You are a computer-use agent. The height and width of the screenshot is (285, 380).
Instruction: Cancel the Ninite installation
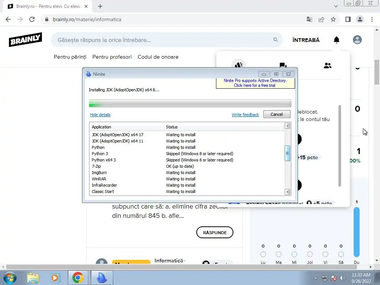coord(277,114)
